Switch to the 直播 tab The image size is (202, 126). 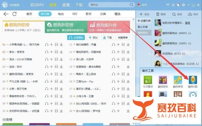[66, 5]
